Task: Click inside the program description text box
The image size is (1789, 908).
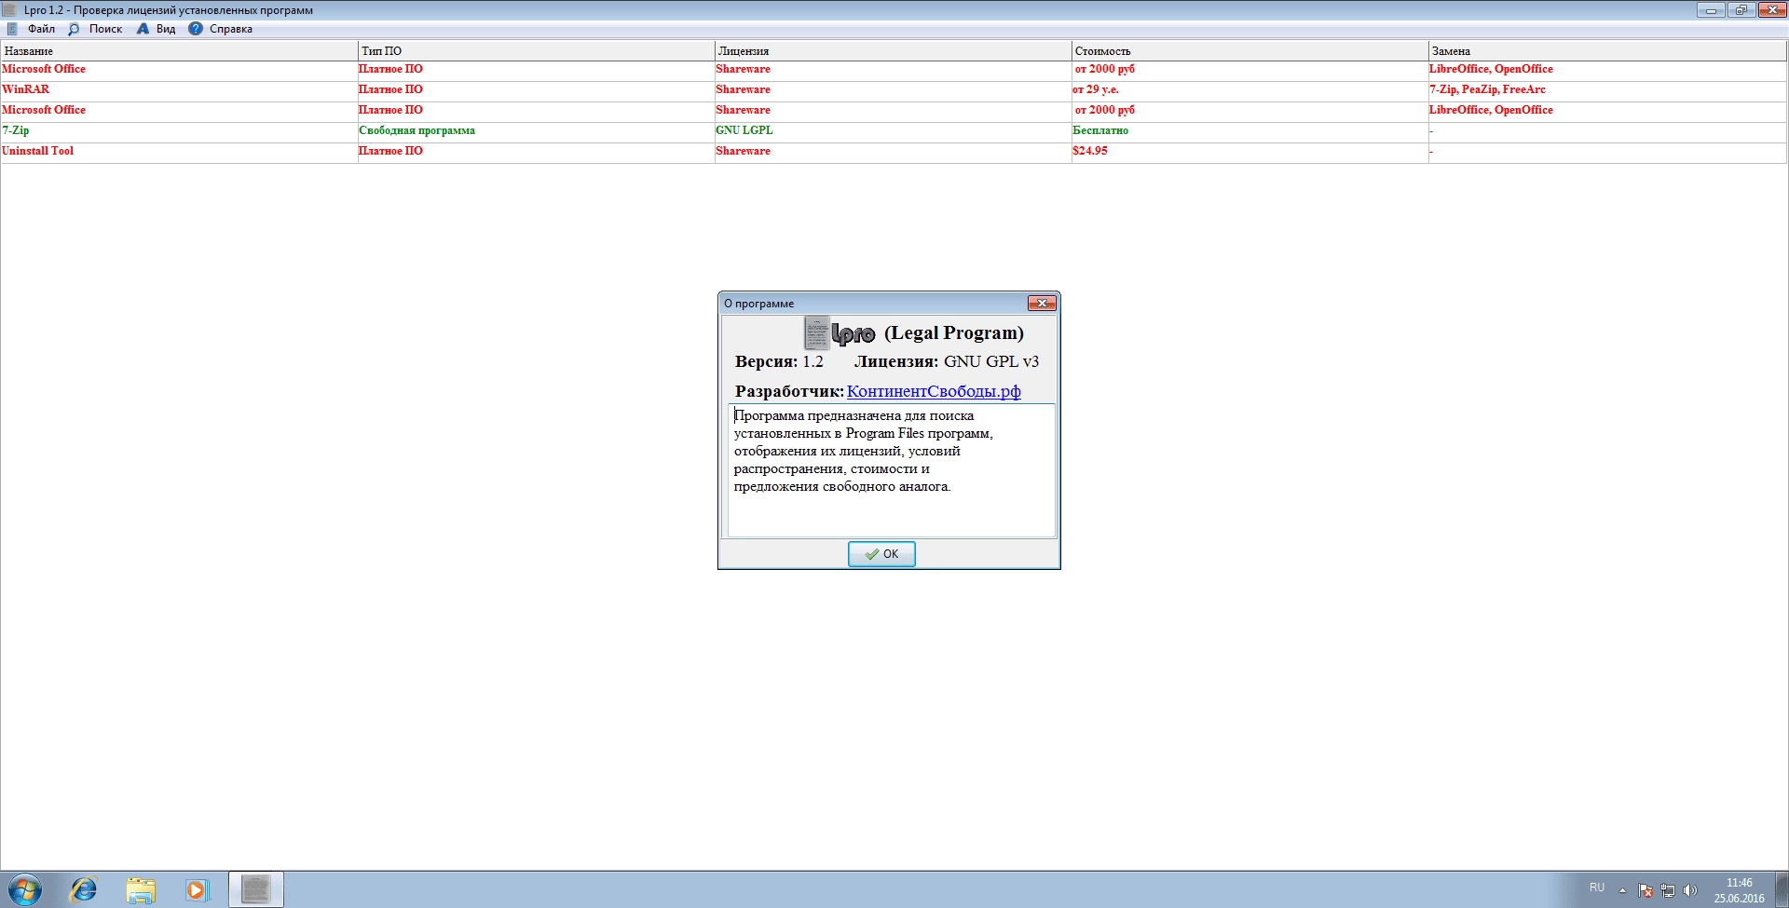Action: [892, 470]
